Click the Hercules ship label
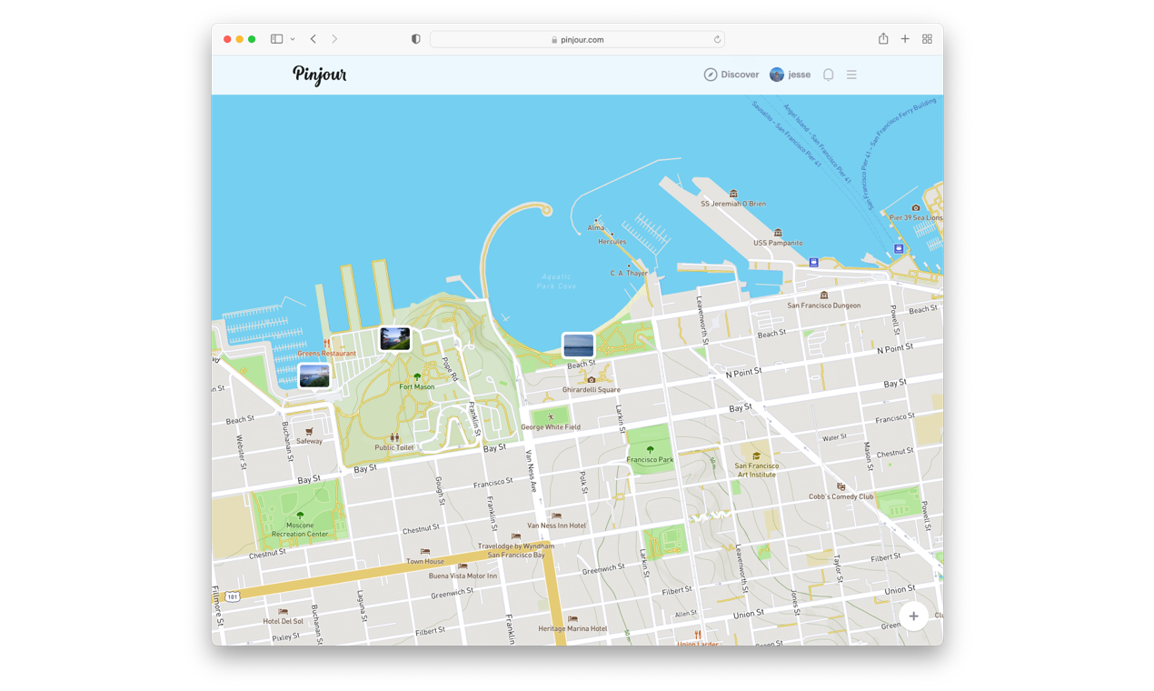1154x691 pixels. pos(612,242)
